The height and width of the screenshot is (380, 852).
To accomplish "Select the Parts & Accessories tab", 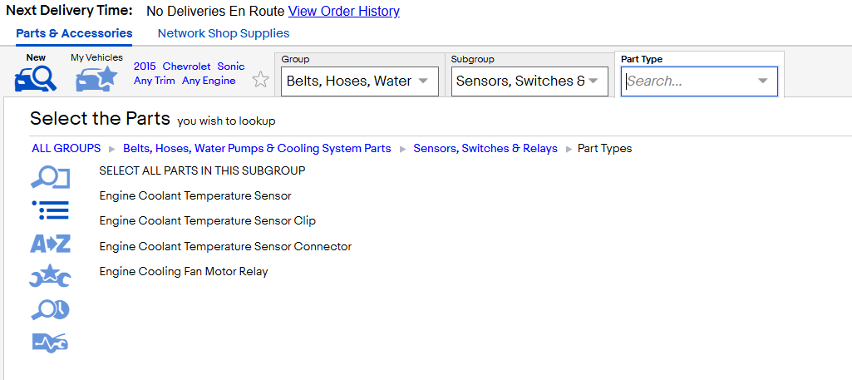I will point(74,33).
